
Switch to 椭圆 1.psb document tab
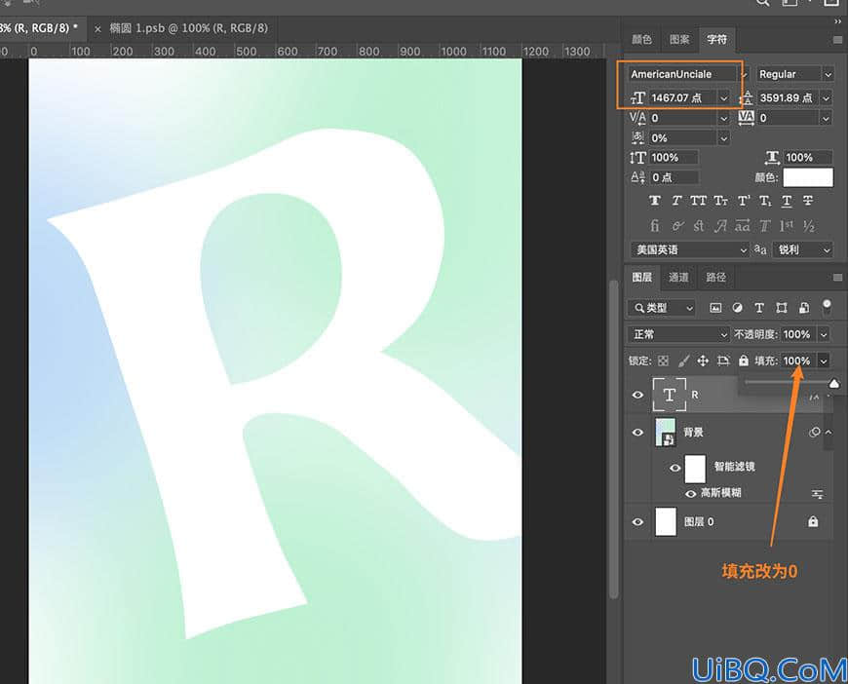click(x=189, y=28)
